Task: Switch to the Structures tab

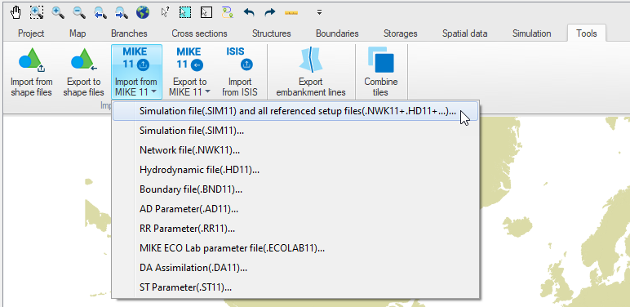Action: 271,33
